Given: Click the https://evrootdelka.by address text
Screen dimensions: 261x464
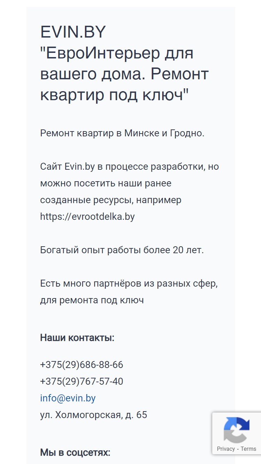Looking at the screenshot, I should click(x=87, y=217).
